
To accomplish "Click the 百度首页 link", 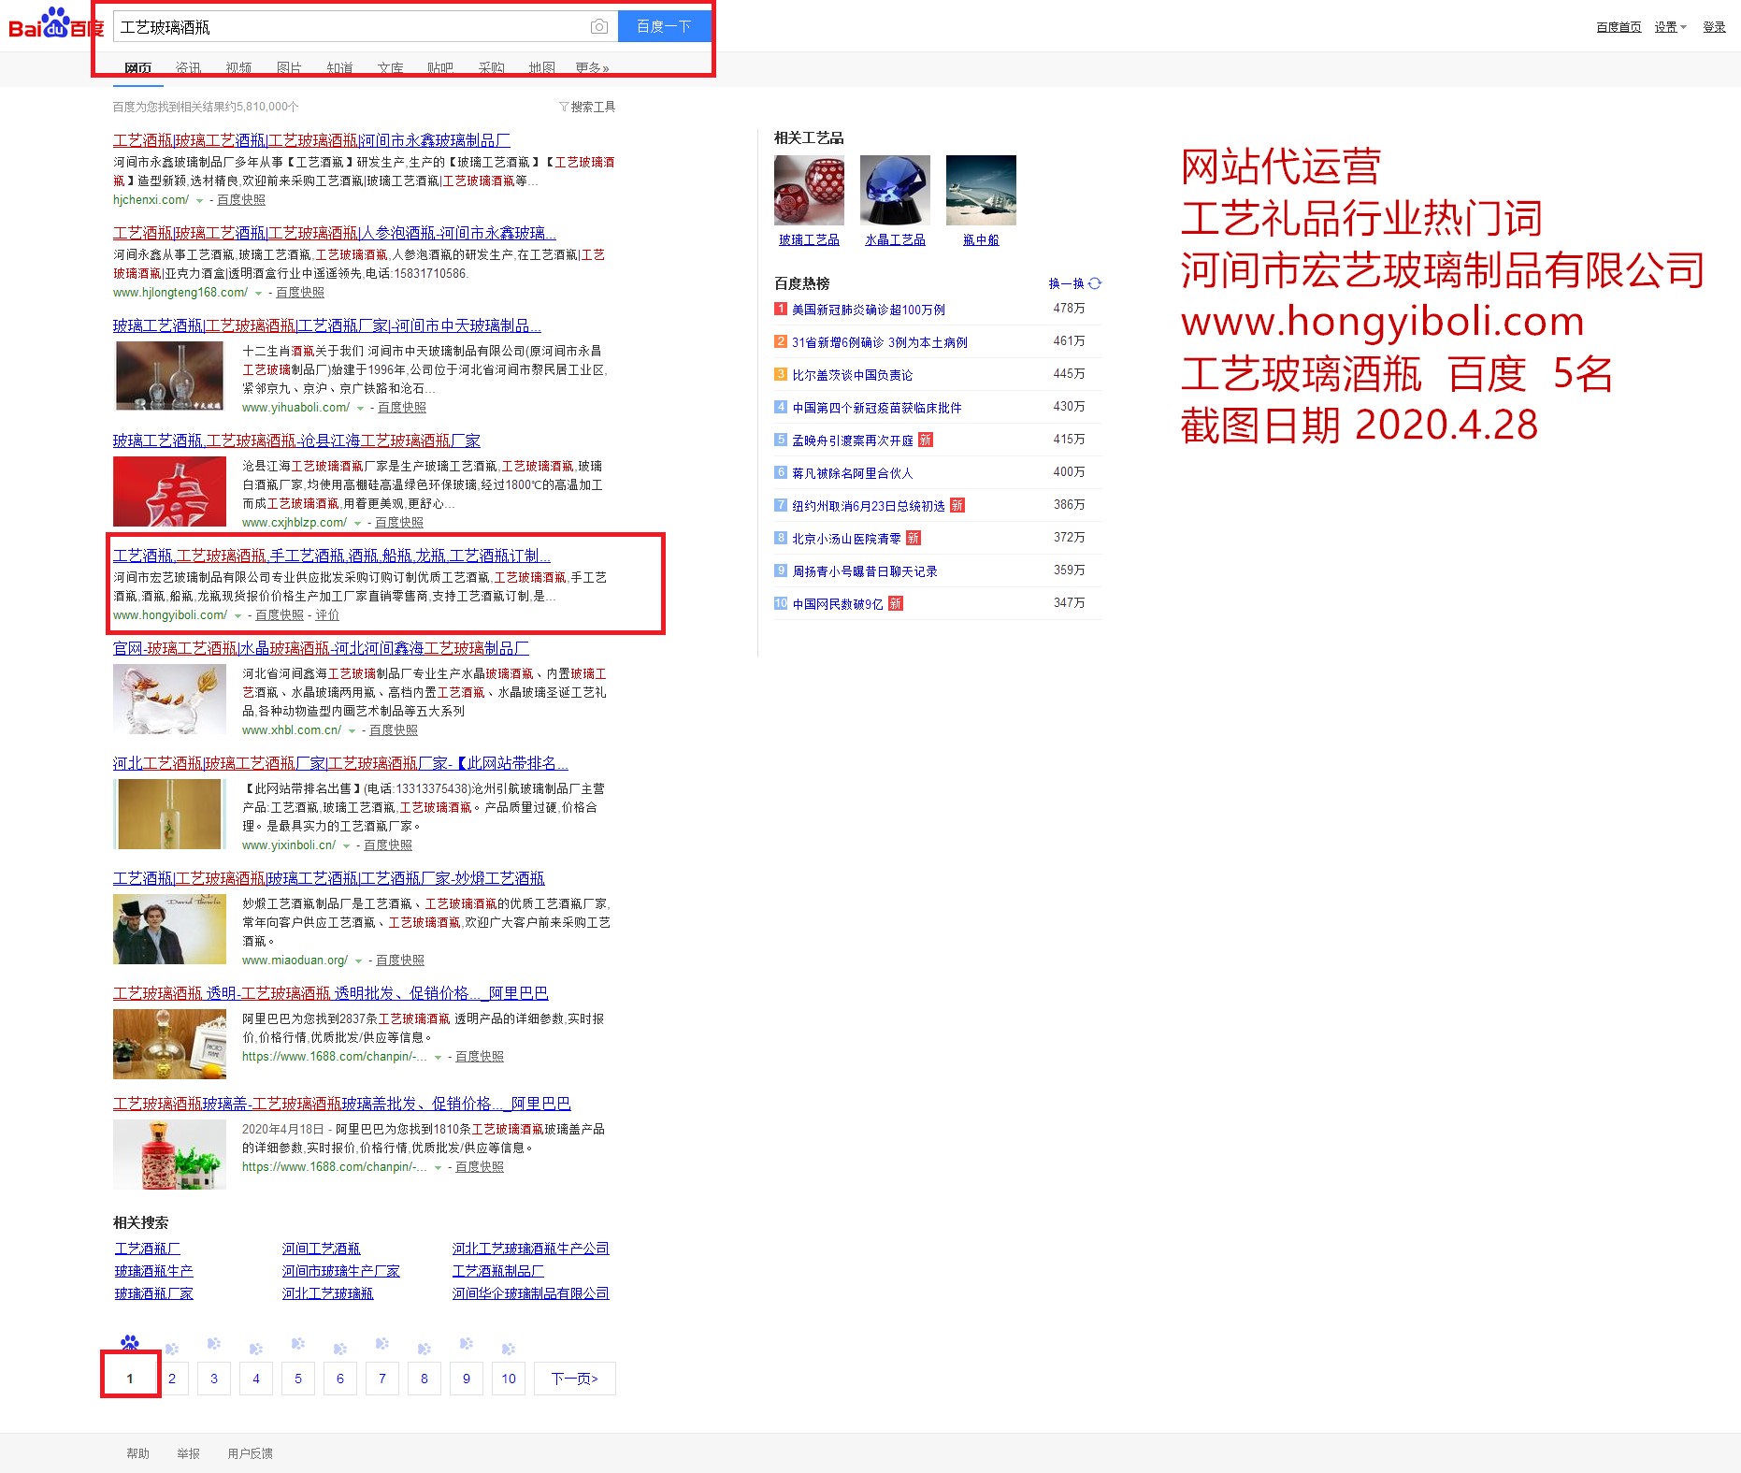I will pos(1619,27).
